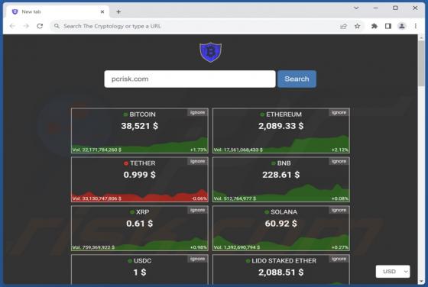Click Bitcoin volume 22,171,784,260 $ text
This screenshot has width=428, height=287.
tap(97, 150)
